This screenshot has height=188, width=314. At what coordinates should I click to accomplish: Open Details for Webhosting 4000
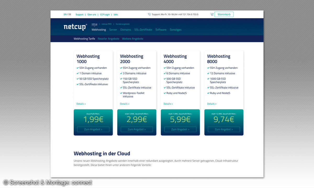click(x=168, y=104)
